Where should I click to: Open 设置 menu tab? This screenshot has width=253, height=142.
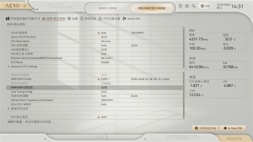[72, 19]
